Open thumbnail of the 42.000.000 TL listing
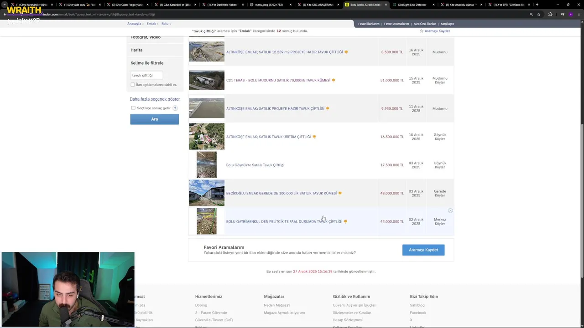The height and width of the screenshot is (328, 584). point(207,221)
